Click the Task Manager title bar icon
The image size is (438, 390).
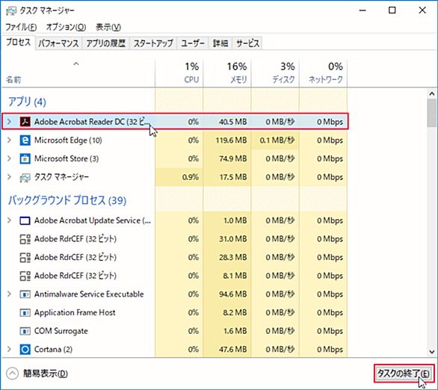(x=11, y=10)
